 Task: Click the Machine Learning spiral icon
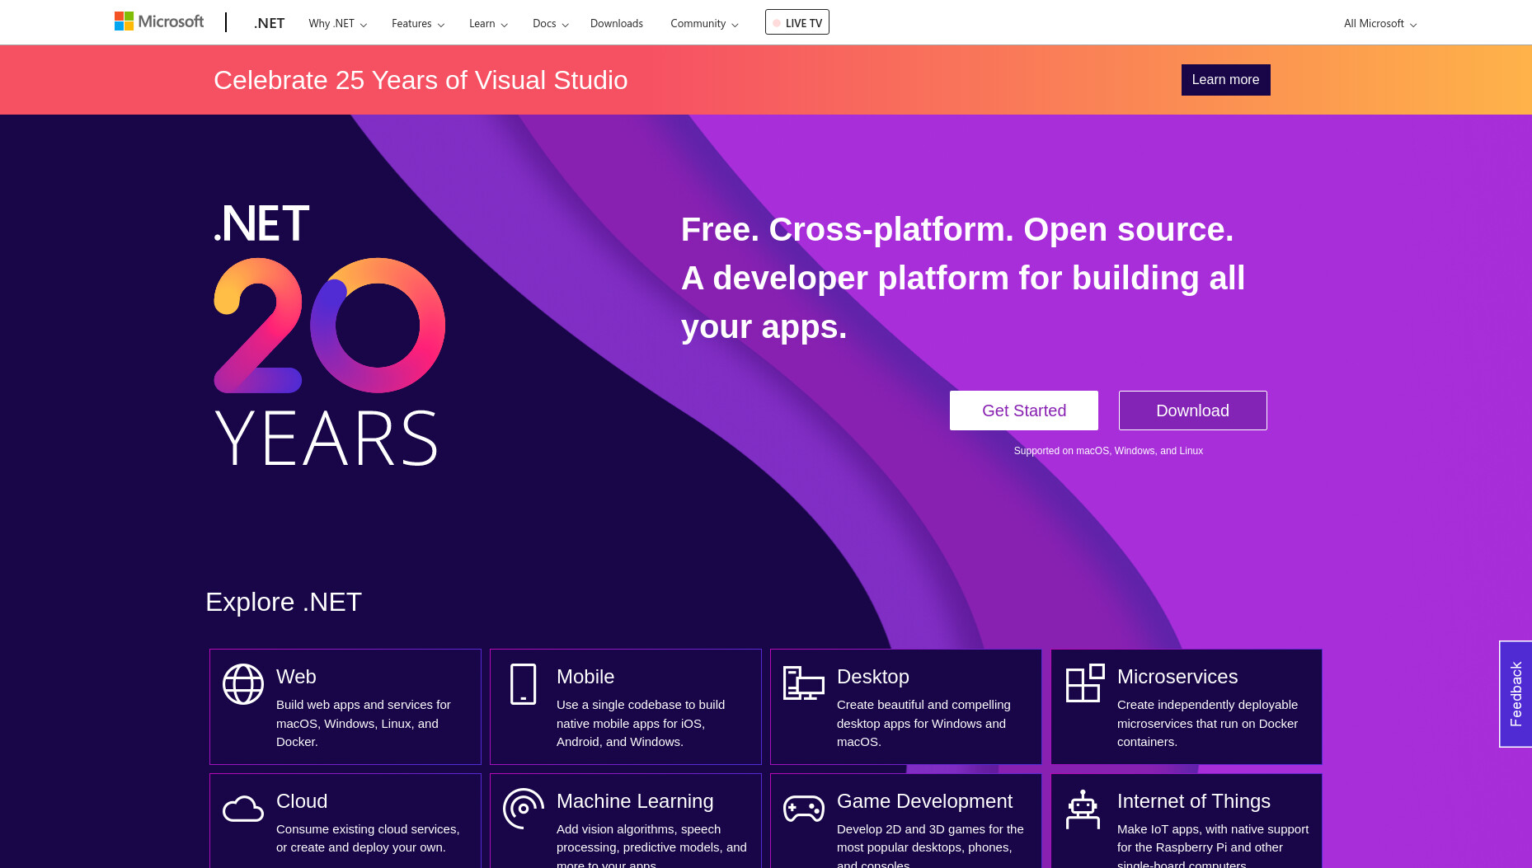pos(524,809)
